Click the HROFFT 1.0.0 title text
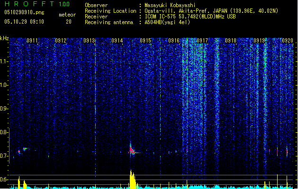The image size is (298, 189). tap(37, 4)
